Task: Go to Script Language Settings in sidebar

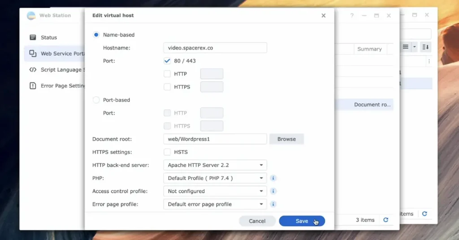Action: pyautogui.click(x=56, y=70)
